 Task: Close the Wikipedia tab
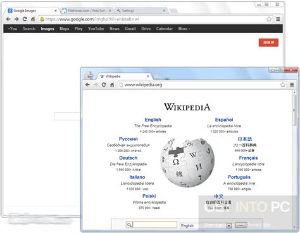148,77
